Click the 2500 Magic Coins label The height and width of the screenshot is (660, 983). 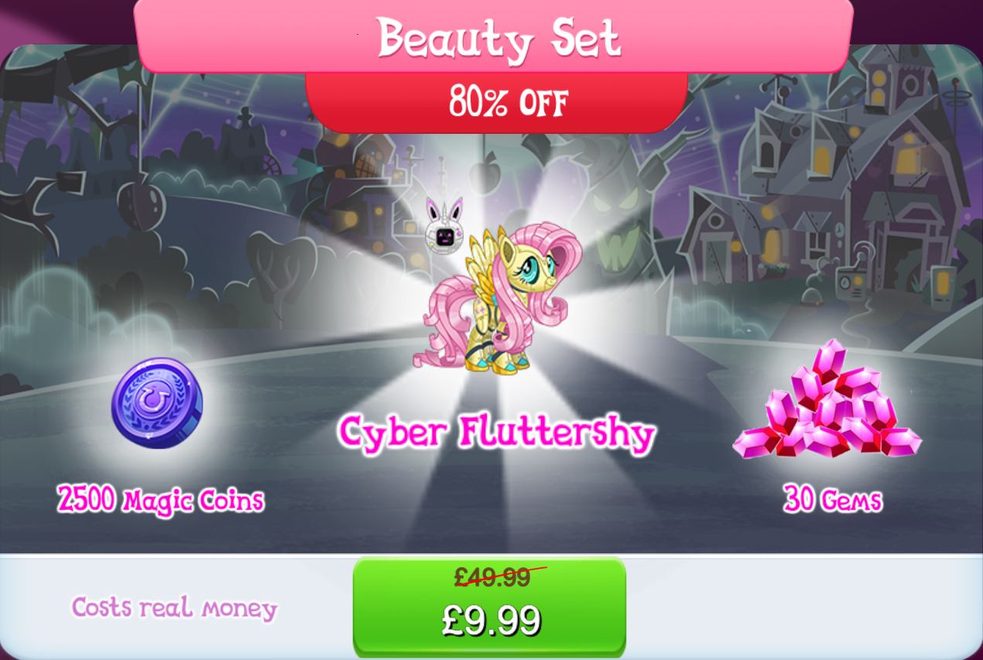160,500
